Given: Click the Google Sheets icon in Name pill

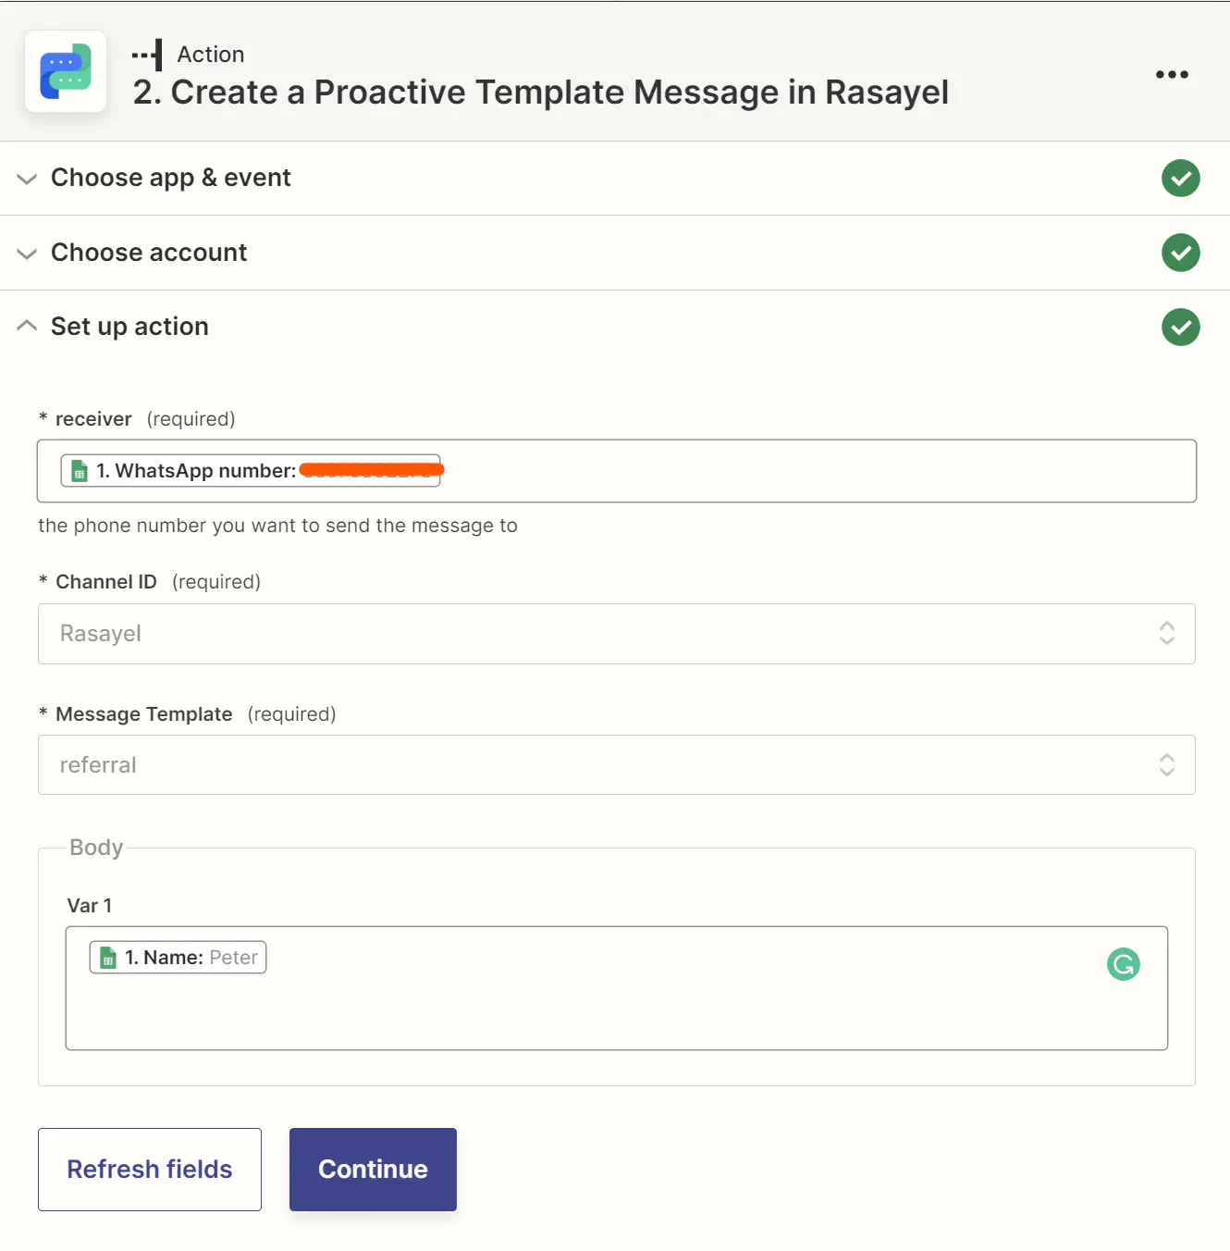Looking at the screenshot, I should [108, 958].
